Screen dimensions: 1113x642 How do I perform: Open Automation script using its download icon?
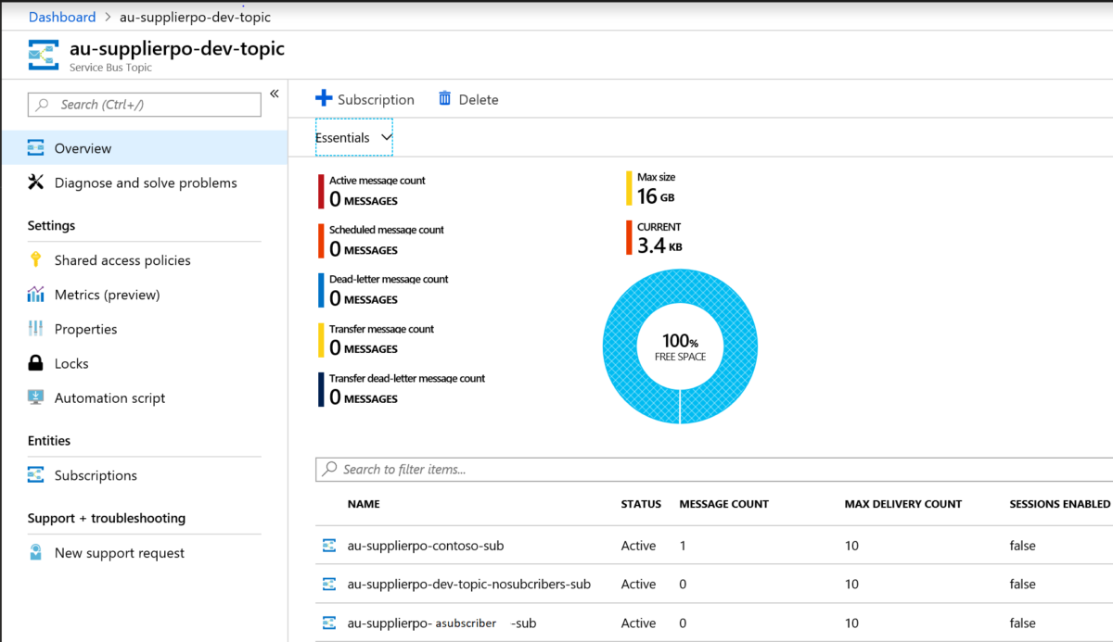(35, 397)
